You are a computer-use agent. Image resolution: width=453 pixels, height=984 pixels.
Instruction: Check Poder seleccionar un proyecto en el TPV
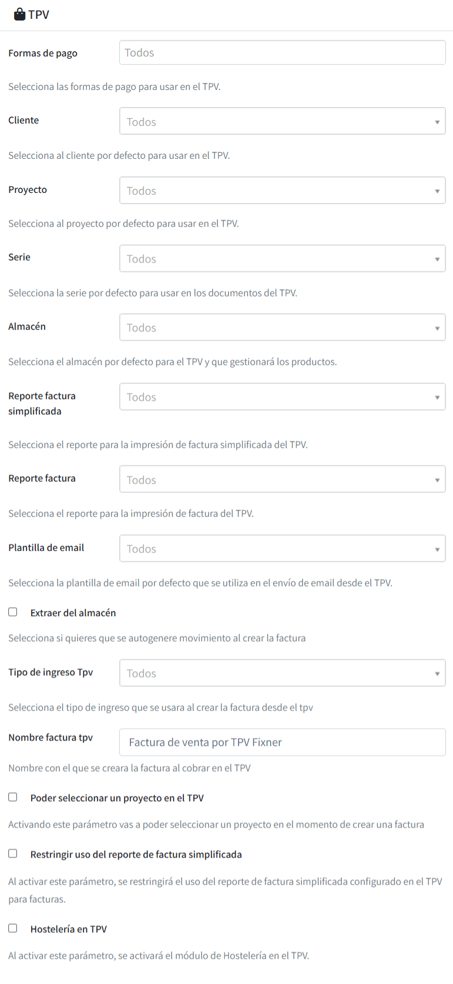13,798
